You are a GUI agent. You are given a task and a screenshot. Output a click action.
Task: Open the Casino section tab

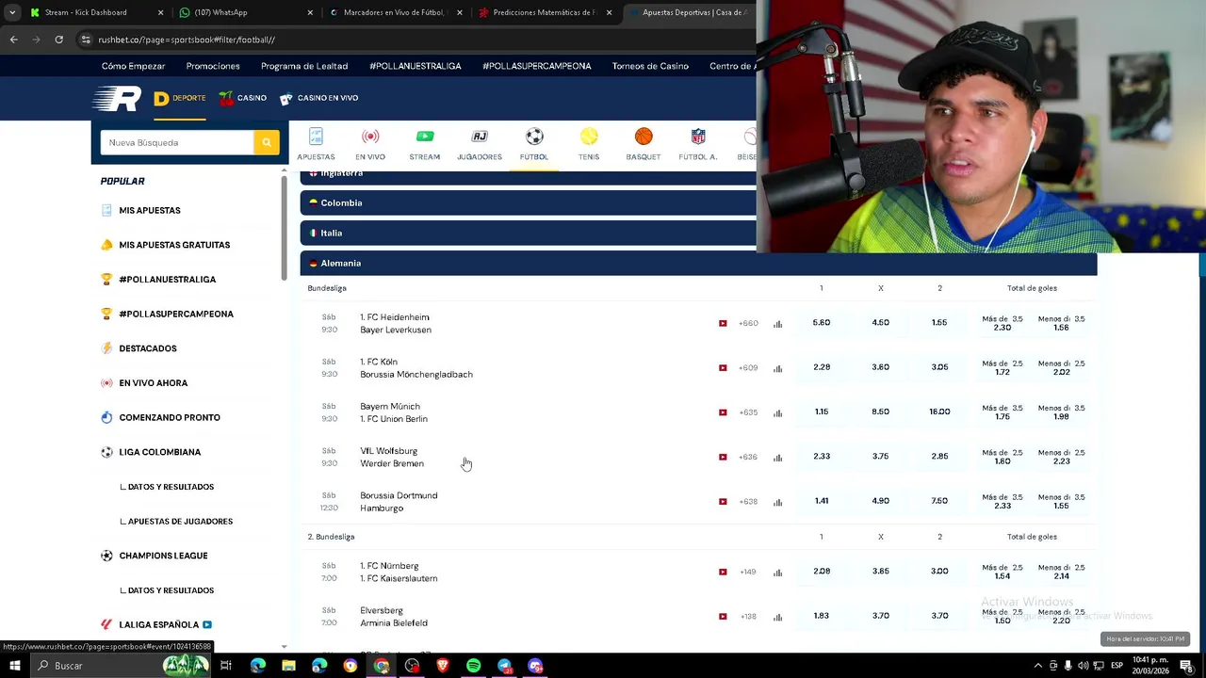(x=243, y=98)
